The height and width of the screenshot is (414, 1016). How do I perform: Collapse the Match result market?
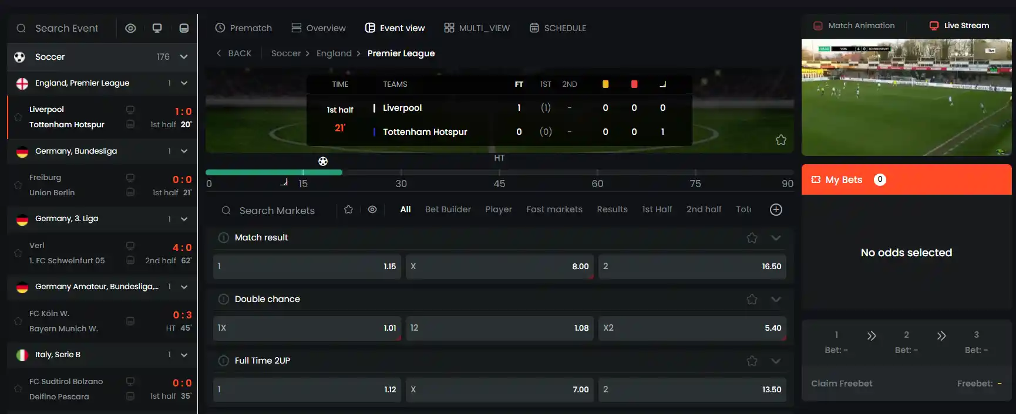click(x=776, y=237)
